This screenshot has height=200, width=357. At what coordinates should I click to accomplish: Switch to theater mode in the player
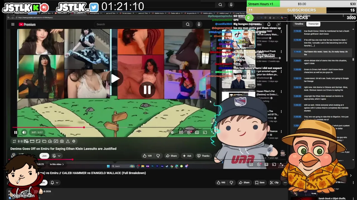(197, 132)
